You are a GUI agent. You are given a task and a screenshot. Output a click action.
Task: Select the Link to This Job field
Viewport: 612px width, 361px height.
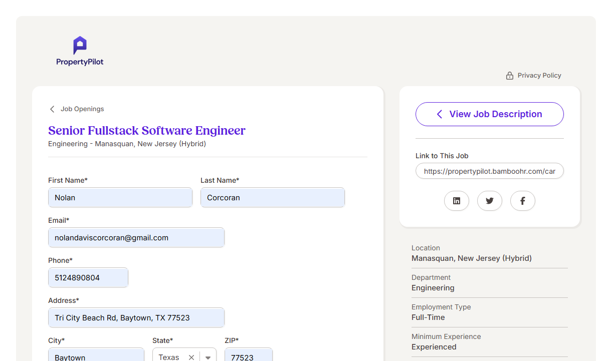(489, 171)
